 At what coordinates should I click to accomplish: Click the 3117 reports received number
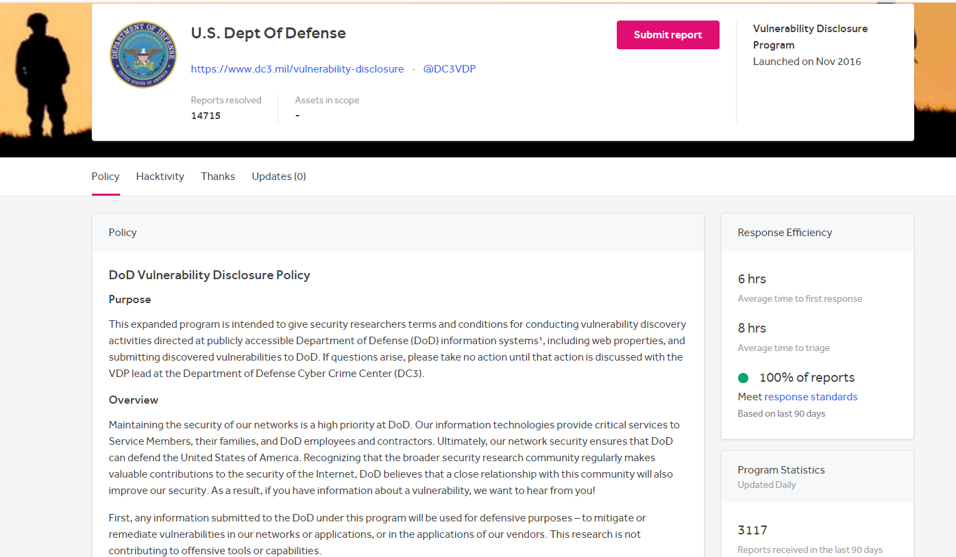(752, 530)
